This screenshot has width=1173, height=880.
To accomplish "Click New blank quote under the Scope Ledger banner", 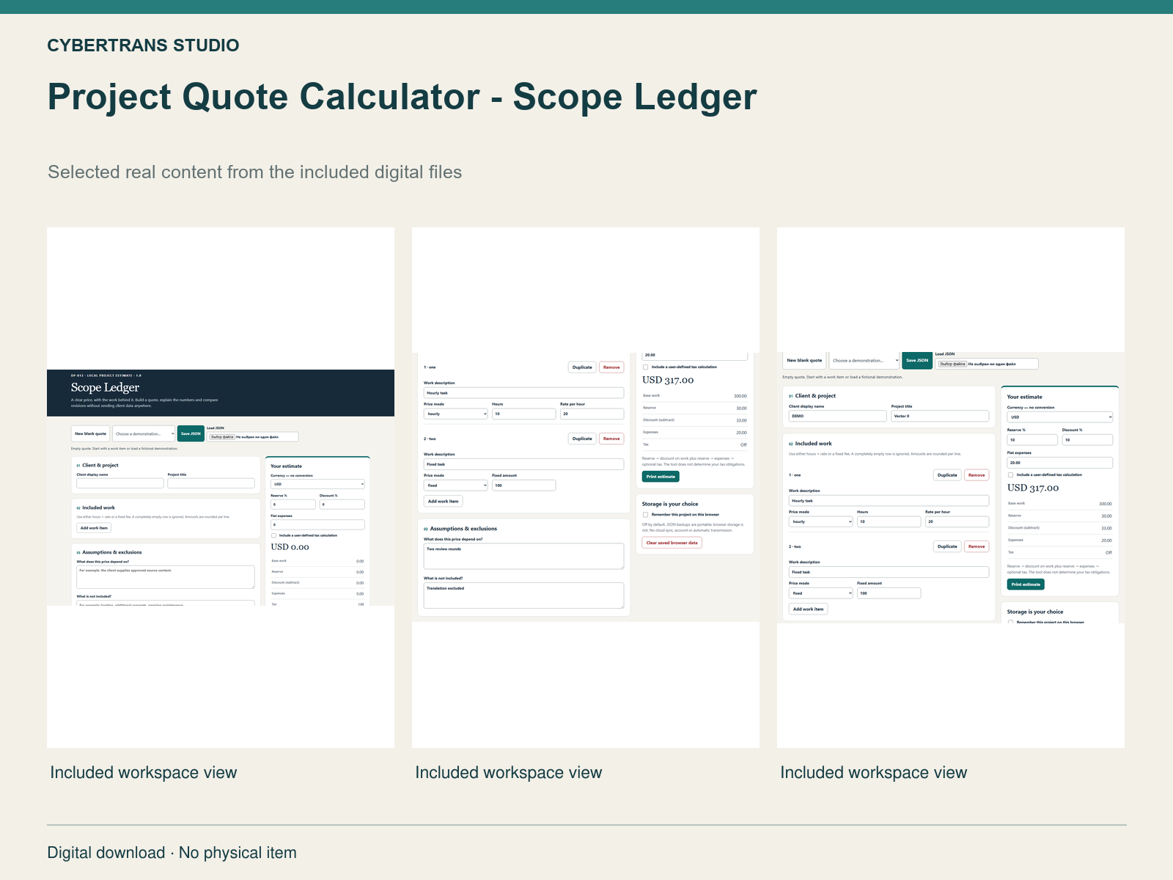I will coord(90,433).
